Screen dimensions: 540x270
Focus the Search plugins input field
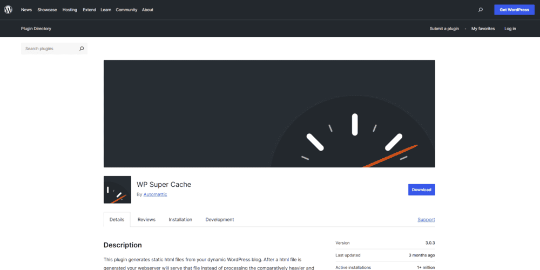(x=49, y=49)
